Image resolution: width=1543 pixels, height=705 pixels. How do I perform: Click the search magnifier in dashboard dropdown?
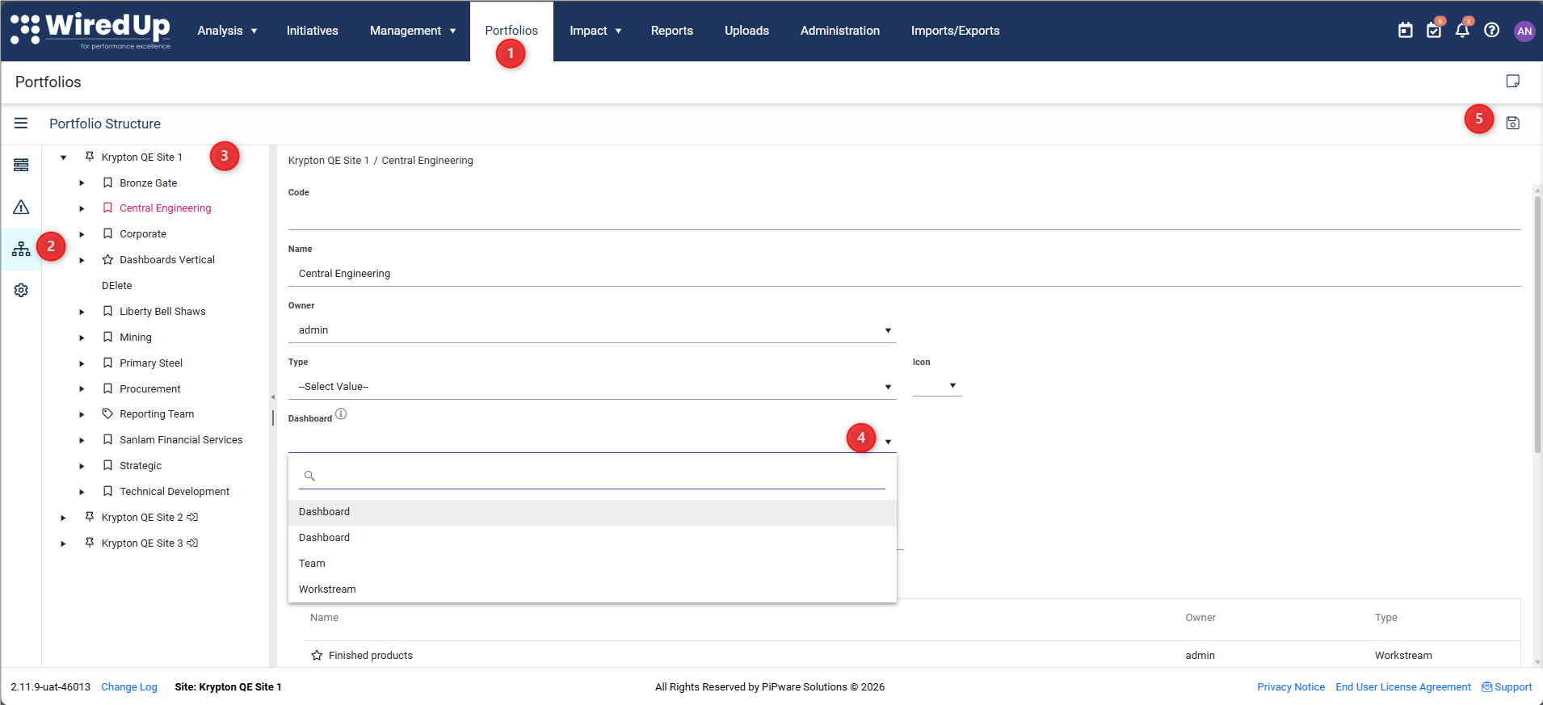tap(309, 476)
